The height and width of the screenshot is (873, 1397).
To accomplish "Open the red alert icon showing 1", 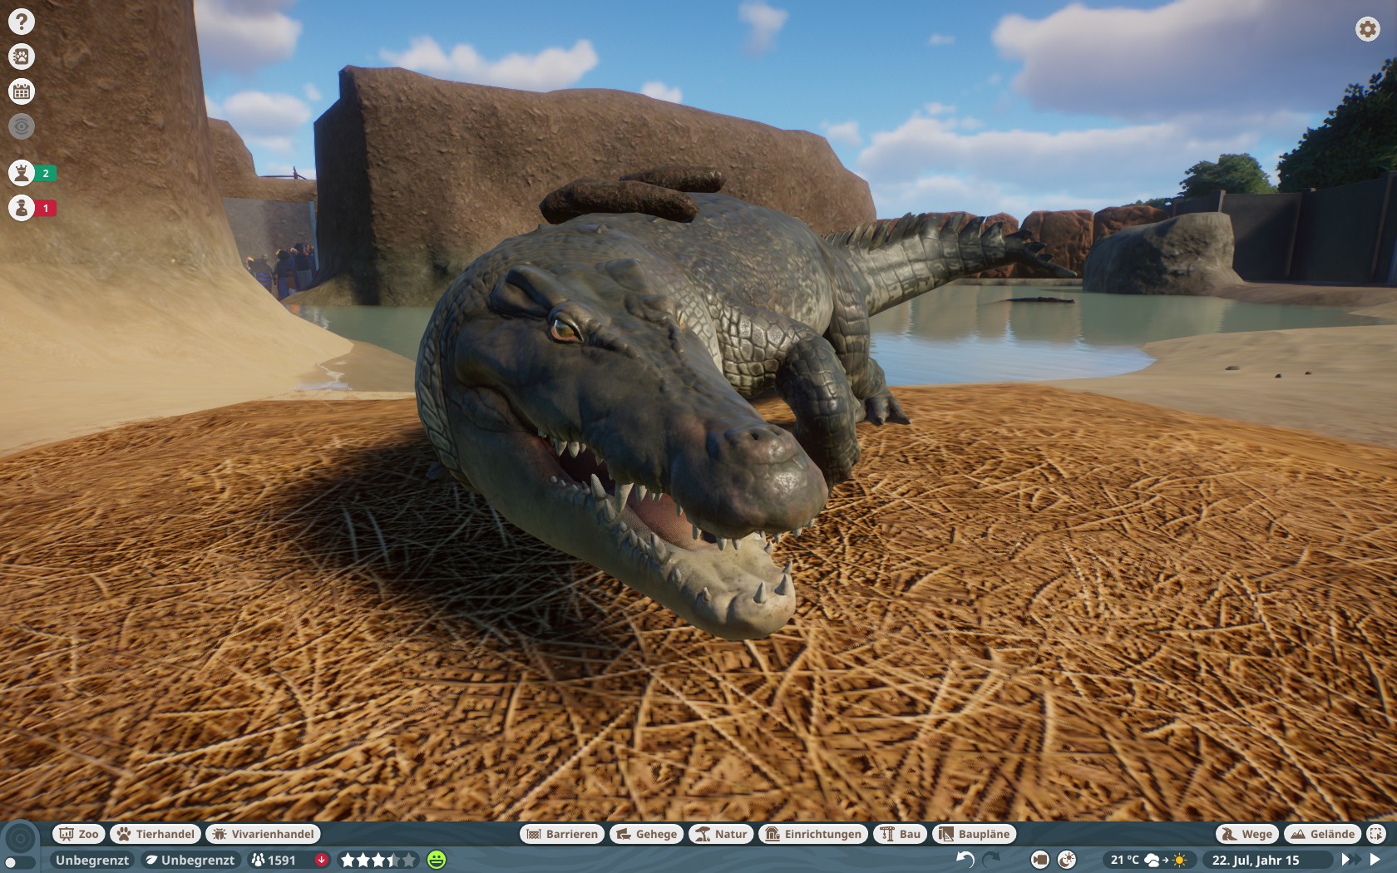I will click(32, 208).
